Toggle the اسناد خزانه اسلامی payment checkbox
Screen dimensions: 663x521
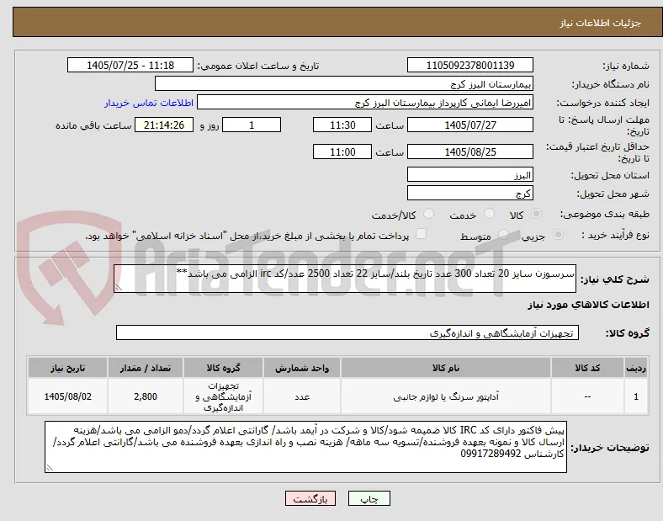422,234
